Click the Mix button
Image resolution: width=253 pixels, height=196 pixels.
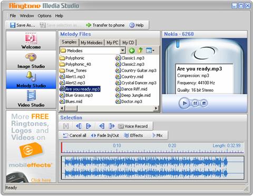pyautogui.click(x=158, y=135)
